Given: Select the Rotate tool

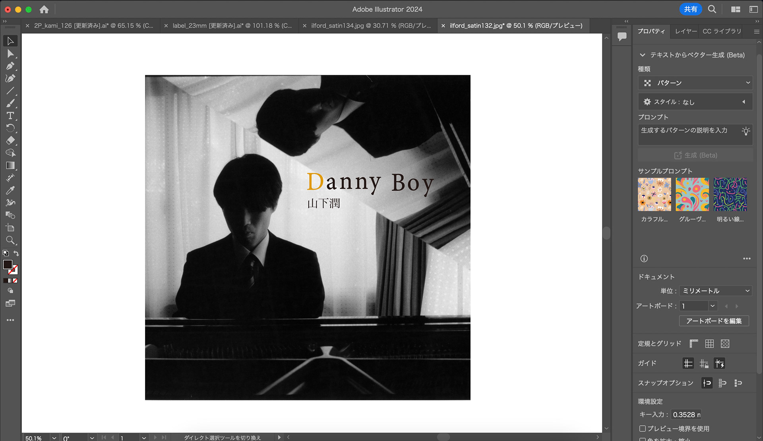Looking at the screenshot, I should coord(10,128).
